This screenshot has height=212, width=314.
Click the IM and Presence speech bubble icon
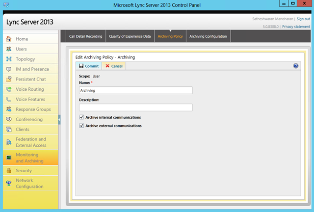click(x=9, y=69)
